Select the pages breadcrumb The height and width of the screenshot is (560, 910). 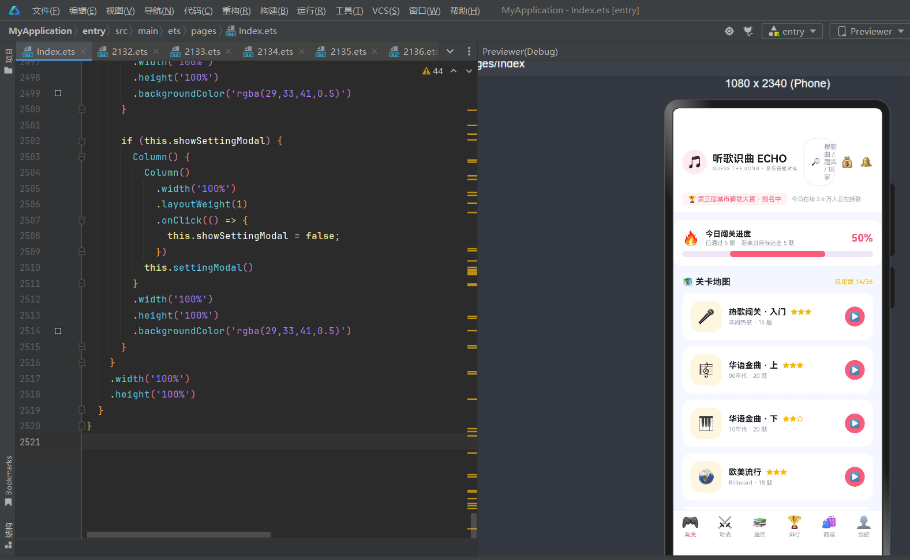tap(204, 31)
